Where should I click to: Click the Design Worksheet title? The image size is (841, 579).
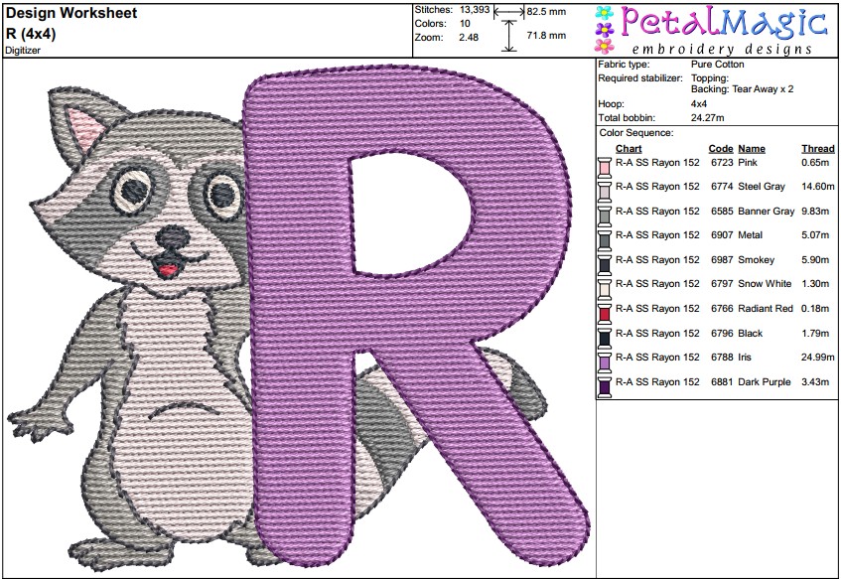[x=71, y=13]
